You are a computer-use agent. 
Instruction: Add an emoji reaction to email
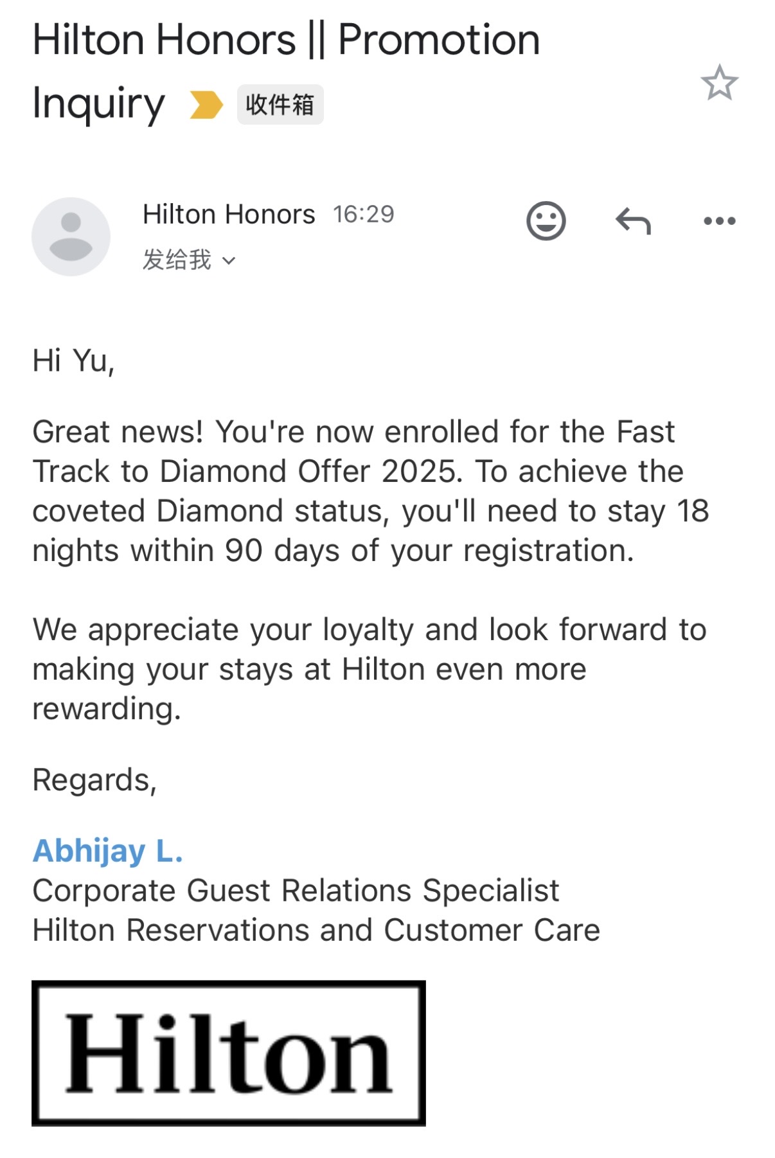tap(546, 221)
